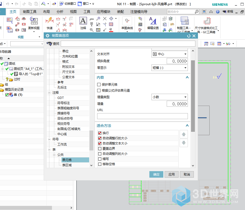Open the 零显示 dropdown
The height and width of the screenshot is (210, 245).
[x=169, y=68]
